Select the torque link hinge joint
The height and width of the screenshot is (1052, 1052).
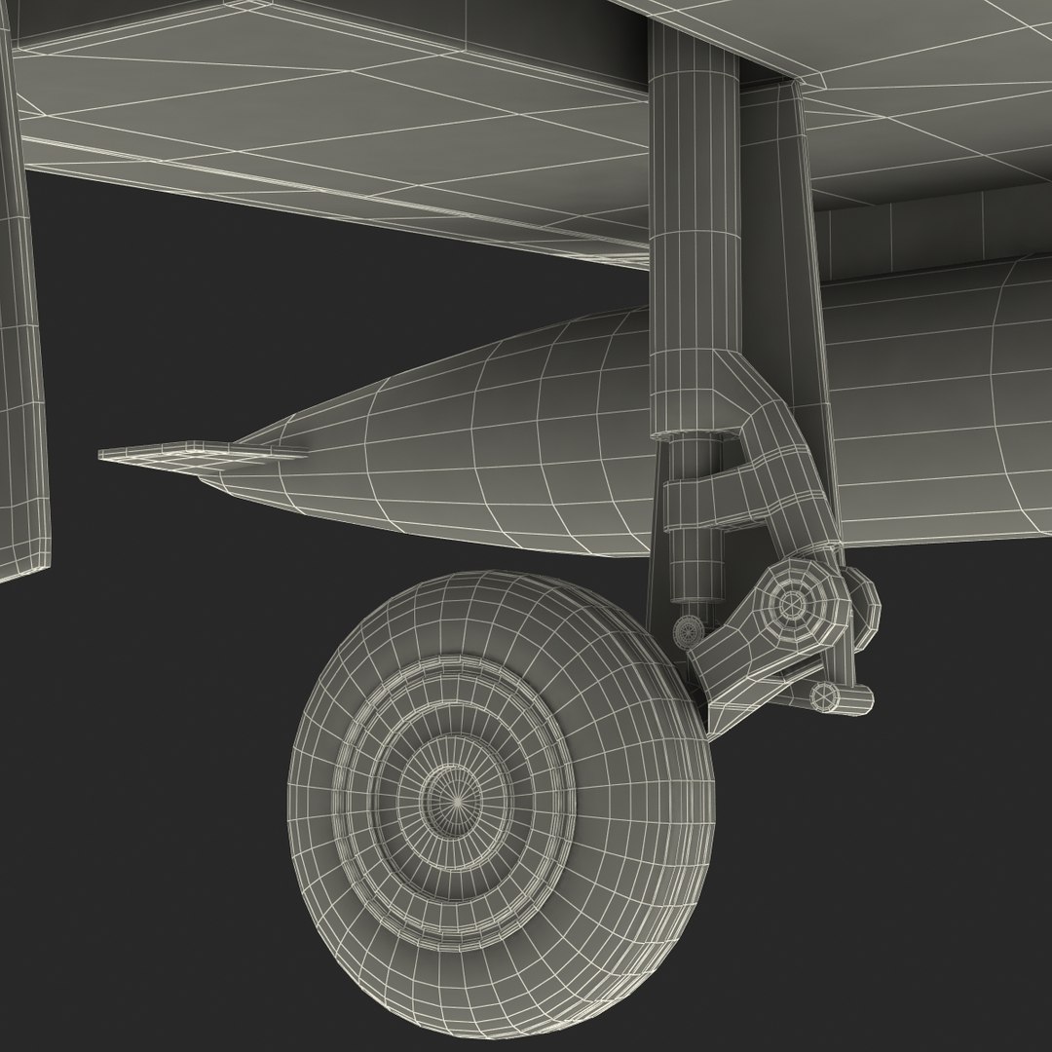tap(793, 605)
